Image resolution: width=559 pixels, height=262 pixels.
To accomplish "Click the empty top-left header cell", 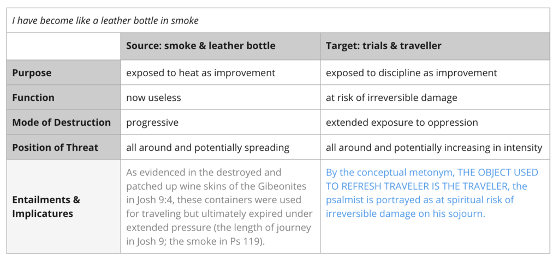I will [x=63, y=46].
